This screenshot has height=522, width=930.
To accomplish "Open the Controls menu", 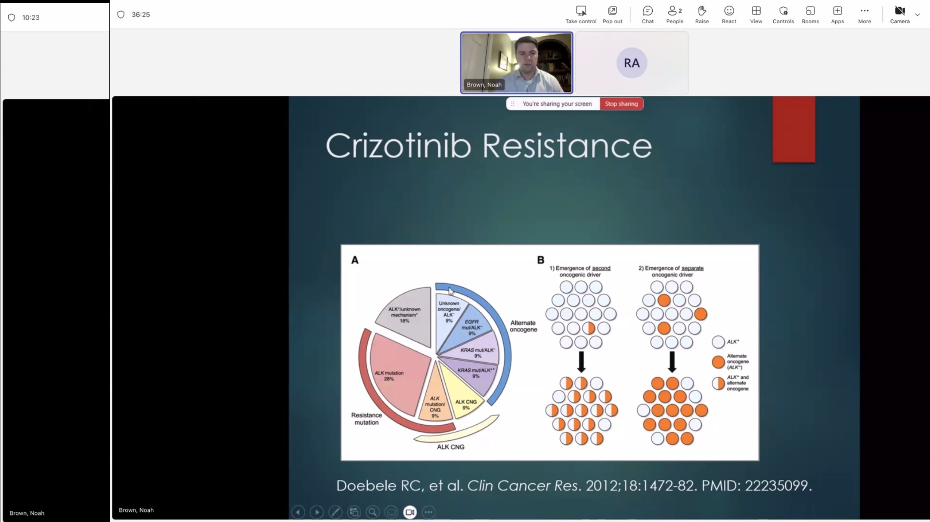I will (x=783, y=15).
